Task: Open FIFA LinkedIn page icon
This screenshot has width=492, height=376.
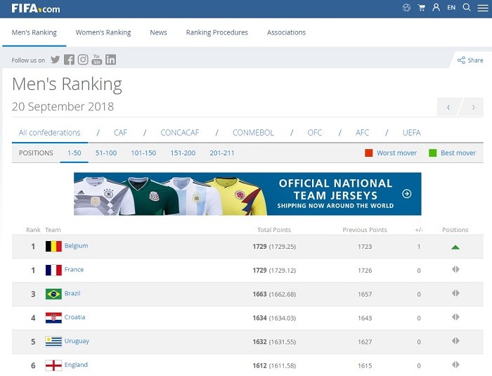Action: tap(110, 60)
